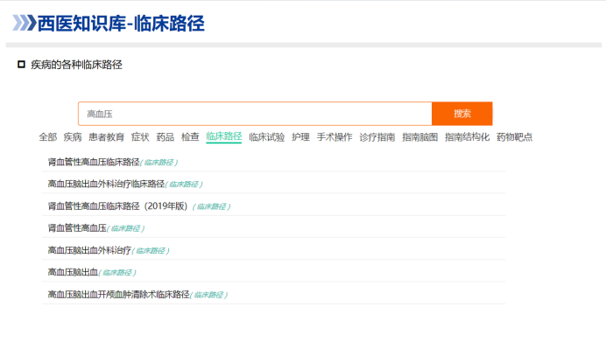This screenshot has width=606, height=342.
Task: Open result 肾血管性高血压临床路径（2019年版）
Action: tap(117, 206)
